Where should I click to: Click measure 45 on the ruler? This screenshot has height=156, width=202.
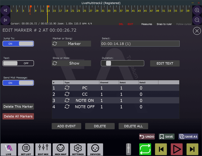145,11
